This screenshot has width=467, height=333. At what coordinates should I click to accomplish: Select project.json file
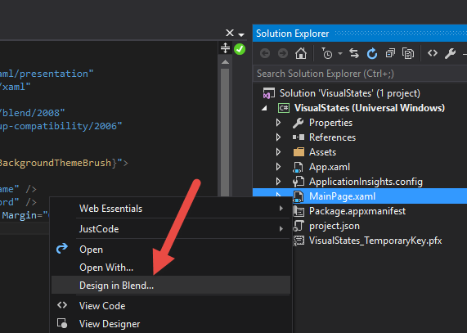[335, 226]
